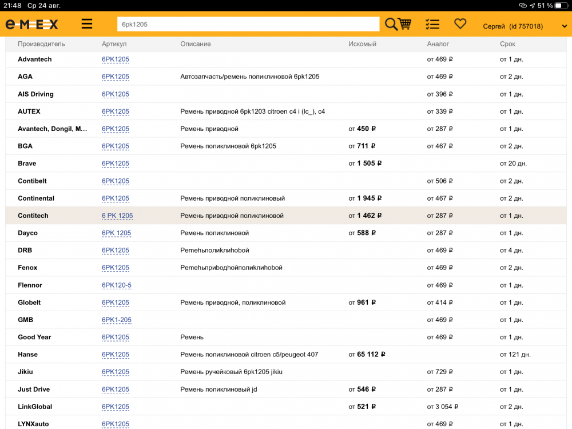This screenshot has height=429, width=572.
Task: Tap the status bar clock 21:48
Action: (13, 6)
